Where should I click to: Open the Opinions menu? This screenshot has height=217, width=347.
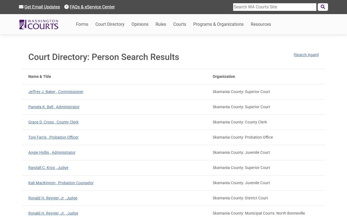140,24
